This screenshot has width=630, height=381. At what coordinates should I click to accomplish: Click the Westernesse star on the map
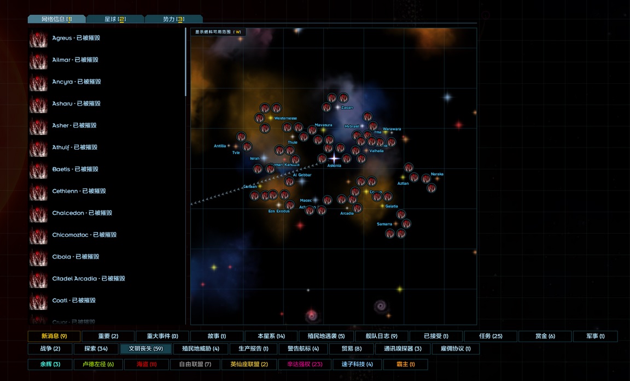click(x=271, y=118)
